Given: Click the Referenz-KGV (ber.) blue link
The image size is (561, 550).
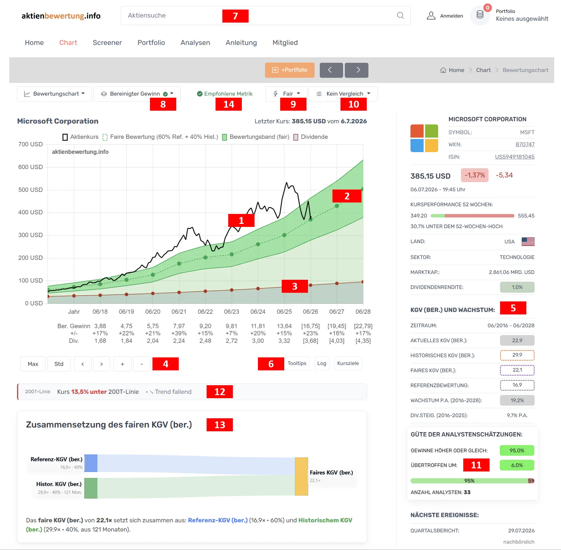Looking at the screenshot, I should 218,520.
